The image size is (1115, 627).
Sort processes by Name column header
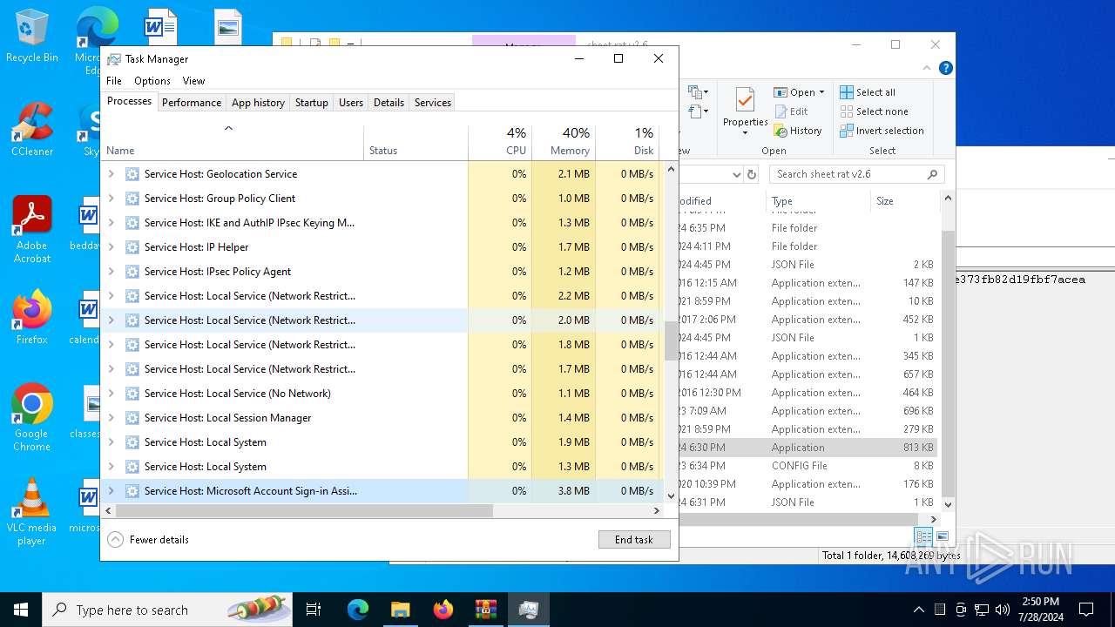[233, 143]
